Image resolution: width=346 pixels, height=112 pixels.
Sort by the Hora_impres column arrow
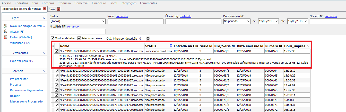pyautogui.click(x=308, y=46)
